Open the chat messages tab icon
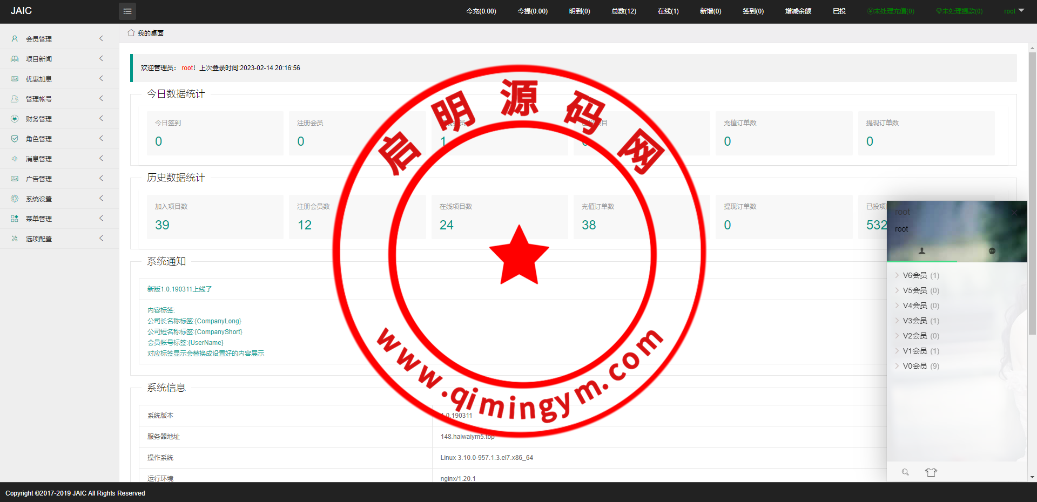Image resolution: width=1037 pixels, height=502 pixels. tap(992, 251)
